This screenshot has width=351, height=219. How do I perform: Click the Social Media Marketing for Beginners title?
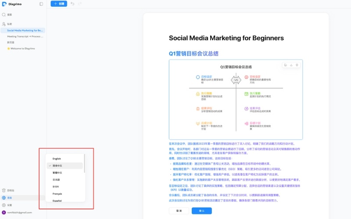tap(226, 38)
